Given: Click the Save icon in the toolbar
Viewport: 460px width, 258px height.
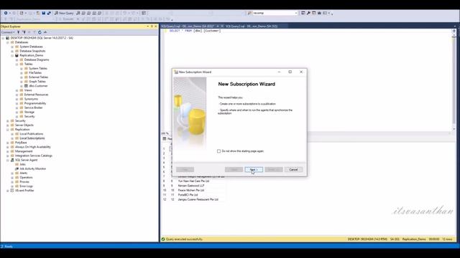Looking at the screenshot, I should pos(43,13).
